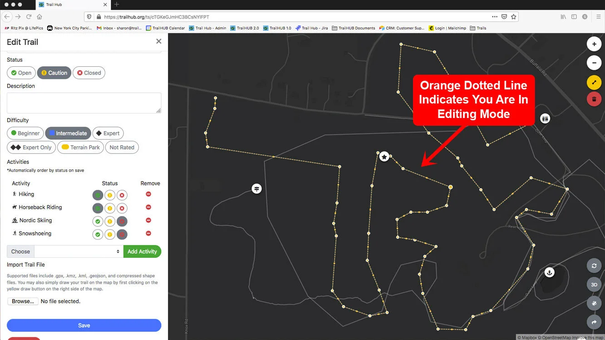Image resolution: width=605 pixels, height=340 pixels.
Task: Select the star marker on the map
Action: (x=384, y=157)
